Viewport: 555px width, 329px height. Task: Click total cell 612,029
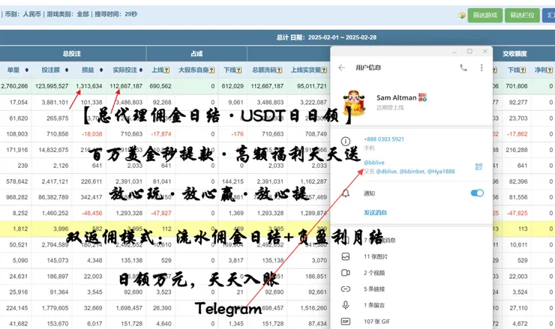[x=232, y=86]
